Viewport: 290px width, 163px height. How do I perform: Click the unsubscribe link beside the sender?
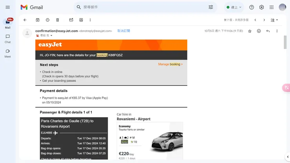(123, 31)
